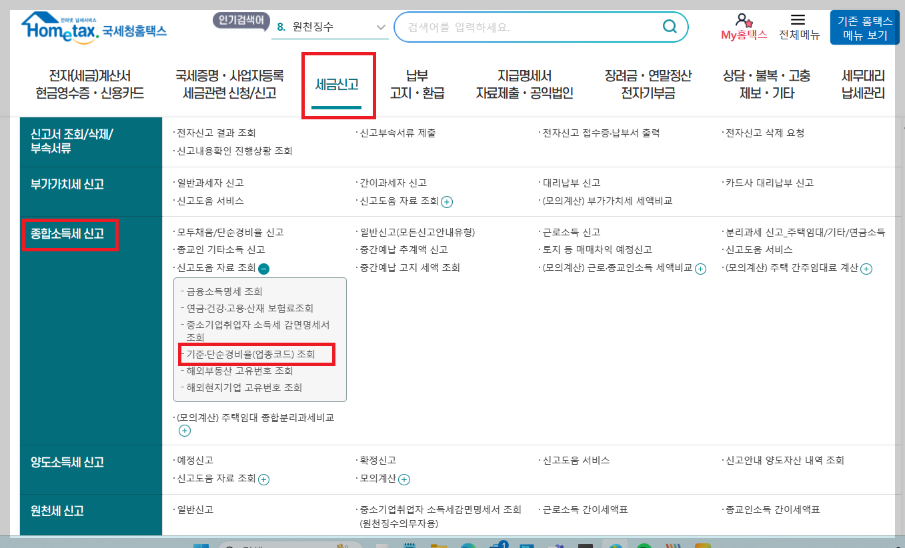The width and height of the screenshot is (905, 548).
Task: Open 일반과세자 신고 link
Action: click(210, 183)
